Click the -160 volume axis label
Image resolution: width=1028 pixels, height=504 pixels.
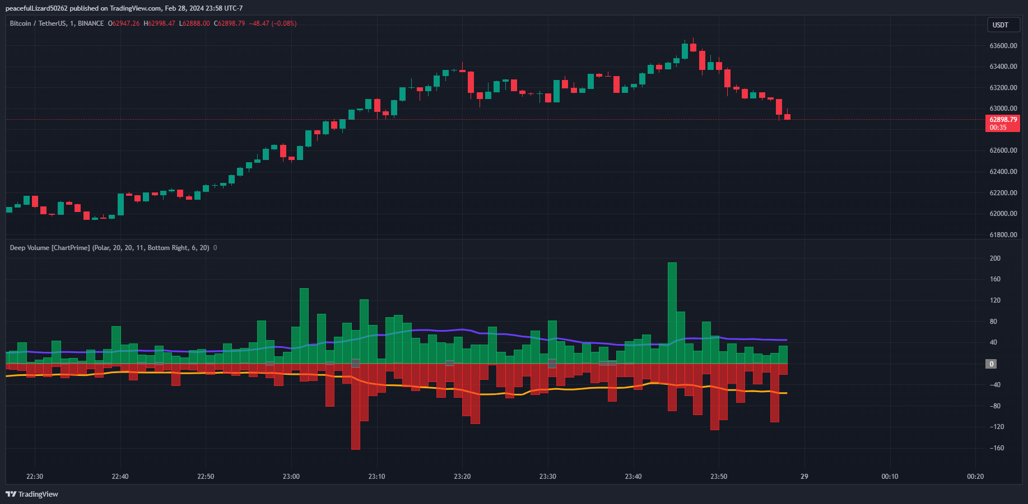click(997, 448)
